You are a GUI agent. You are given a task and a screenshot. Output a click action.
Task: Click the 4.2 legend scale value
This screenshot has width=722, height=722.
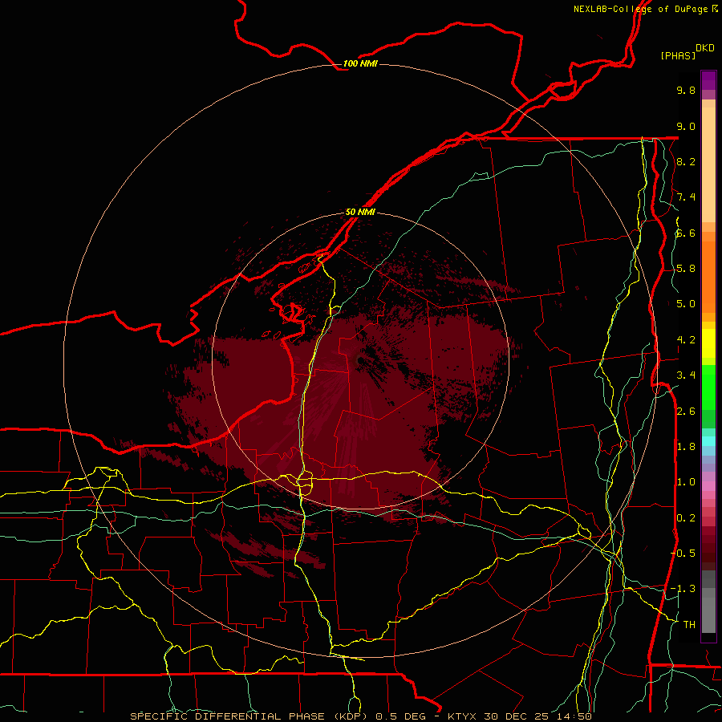pos(686,339)
